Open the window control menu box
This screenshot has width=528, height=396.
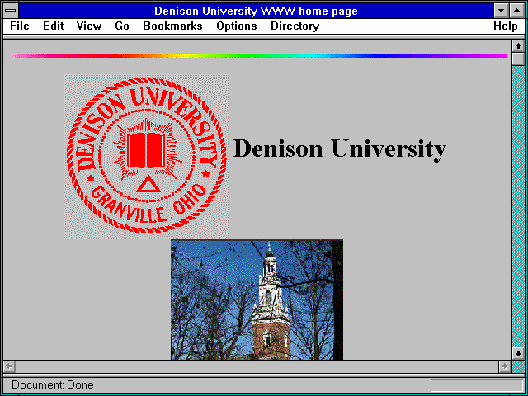pyautogui.click(x=11, y=11)
